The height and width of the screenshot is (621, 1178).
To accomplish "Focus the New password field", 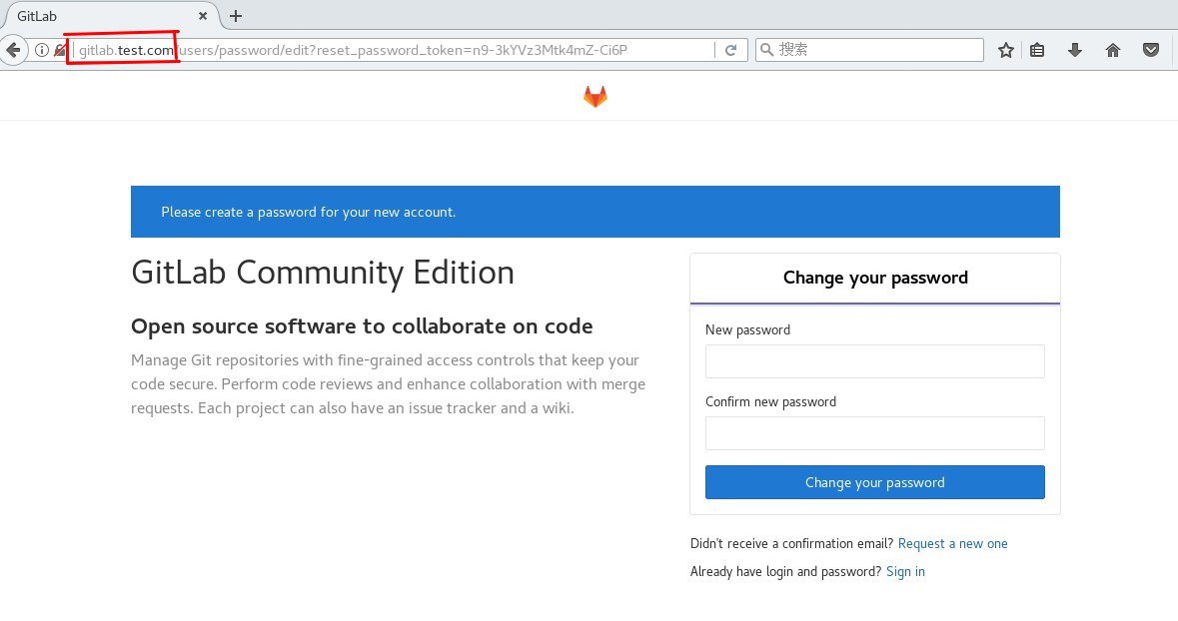I will click(x=874, y=361).
